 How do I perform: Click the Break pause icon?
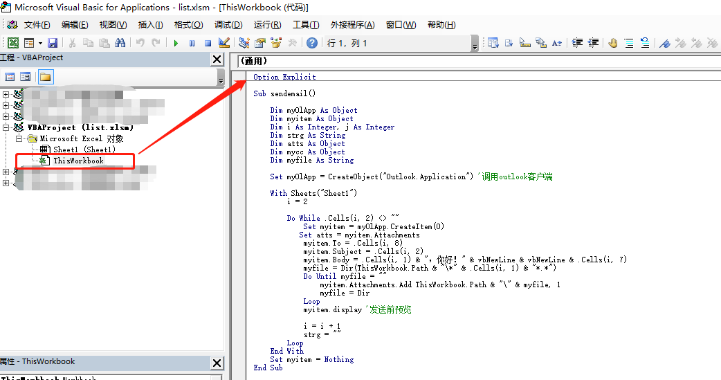(x=192, y=43)
